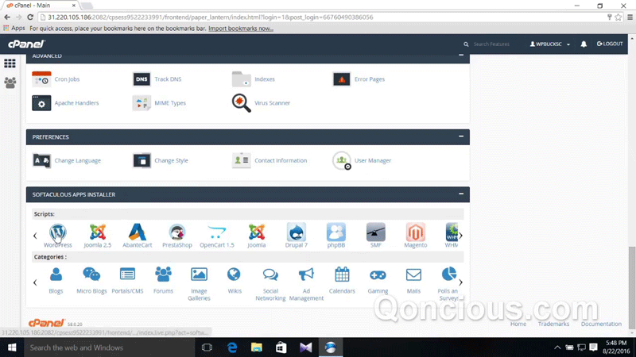The height and width of the screenshot is (357, 636).
Task: Click the Logout button
Action: pos(610,44)
